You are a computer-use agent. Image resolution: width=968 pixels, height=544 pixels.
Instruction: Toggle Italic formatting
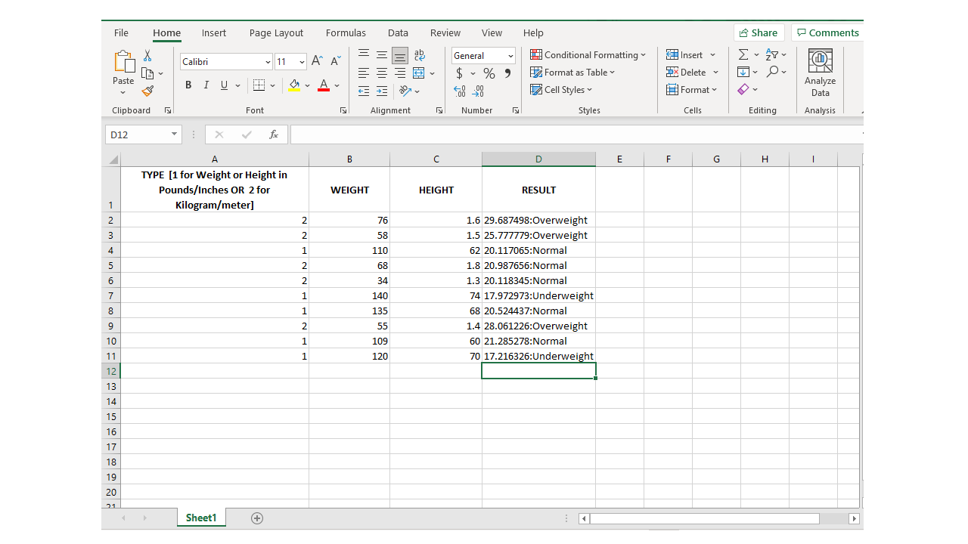click(206, 85)
